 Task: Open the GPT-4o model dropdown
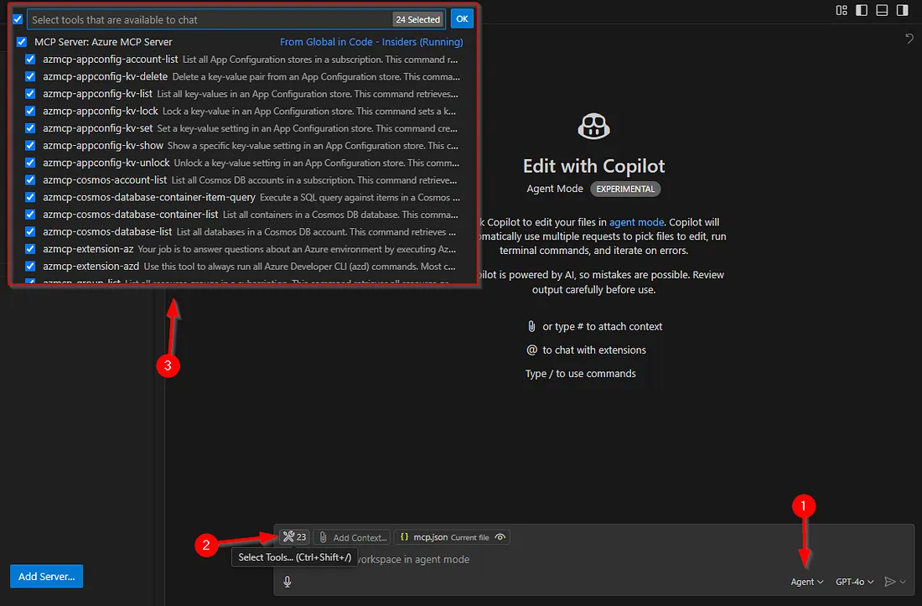point(854,582)
